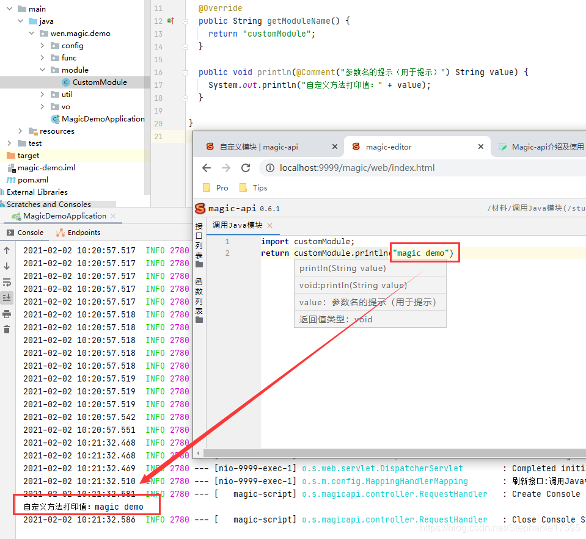Image resolution: width=586 pixels, height=539 pixels.
Task: Click the magic-api logo icon
Action: 200,209
